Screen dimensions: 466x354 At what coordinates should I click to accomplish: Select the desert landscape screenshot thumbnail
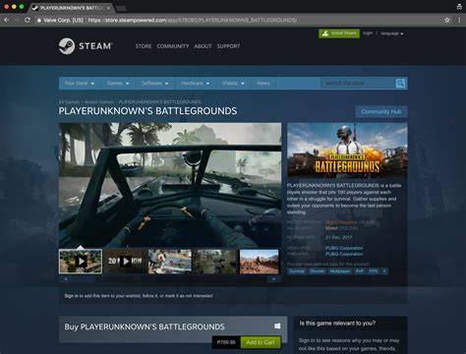pos(259,262)
